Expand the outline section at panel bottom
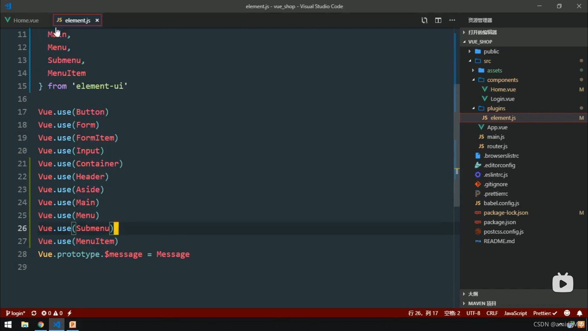The width and height of the screenshot is (588, 331). coord(464,294)
